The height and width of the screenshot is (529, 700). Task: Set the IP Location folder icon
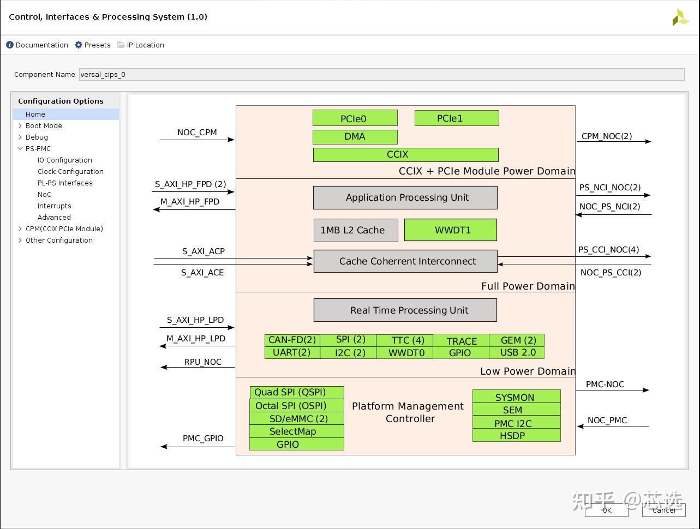pyautogui.click(x=121, y=45)
